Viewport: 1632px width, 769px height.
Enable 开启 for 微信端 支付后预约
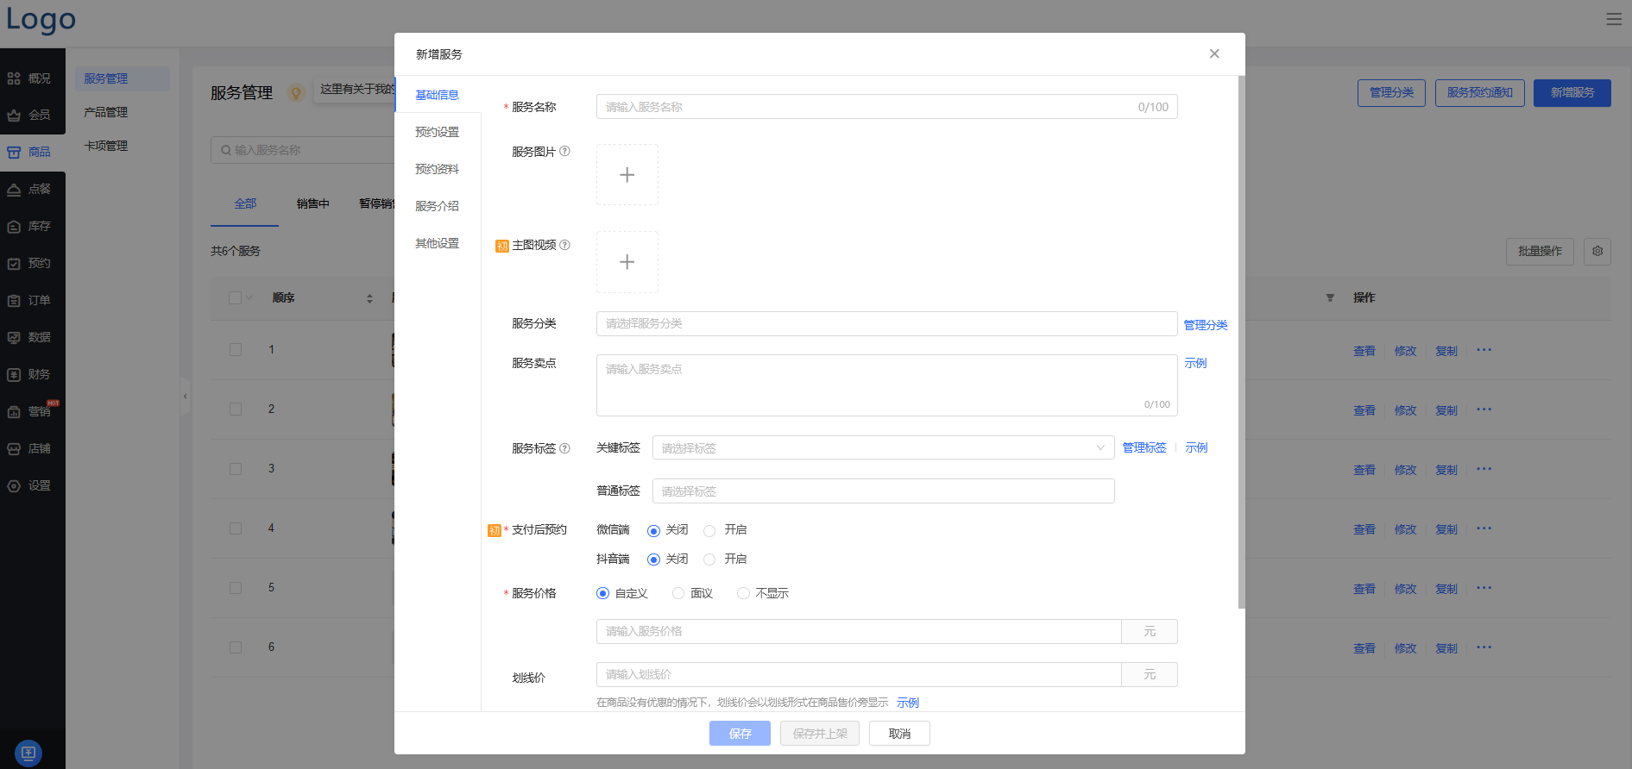(709, 531)
